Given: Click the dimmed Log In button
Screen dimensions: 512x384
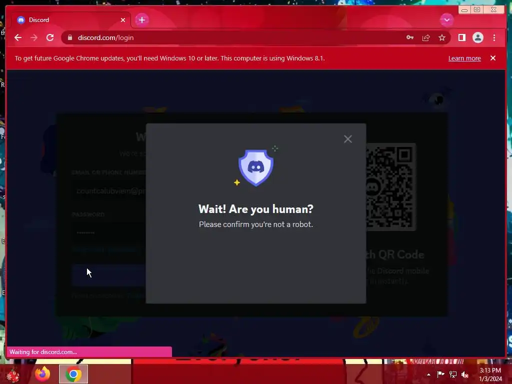Looking at the screenshot, I should coord(108,275).
